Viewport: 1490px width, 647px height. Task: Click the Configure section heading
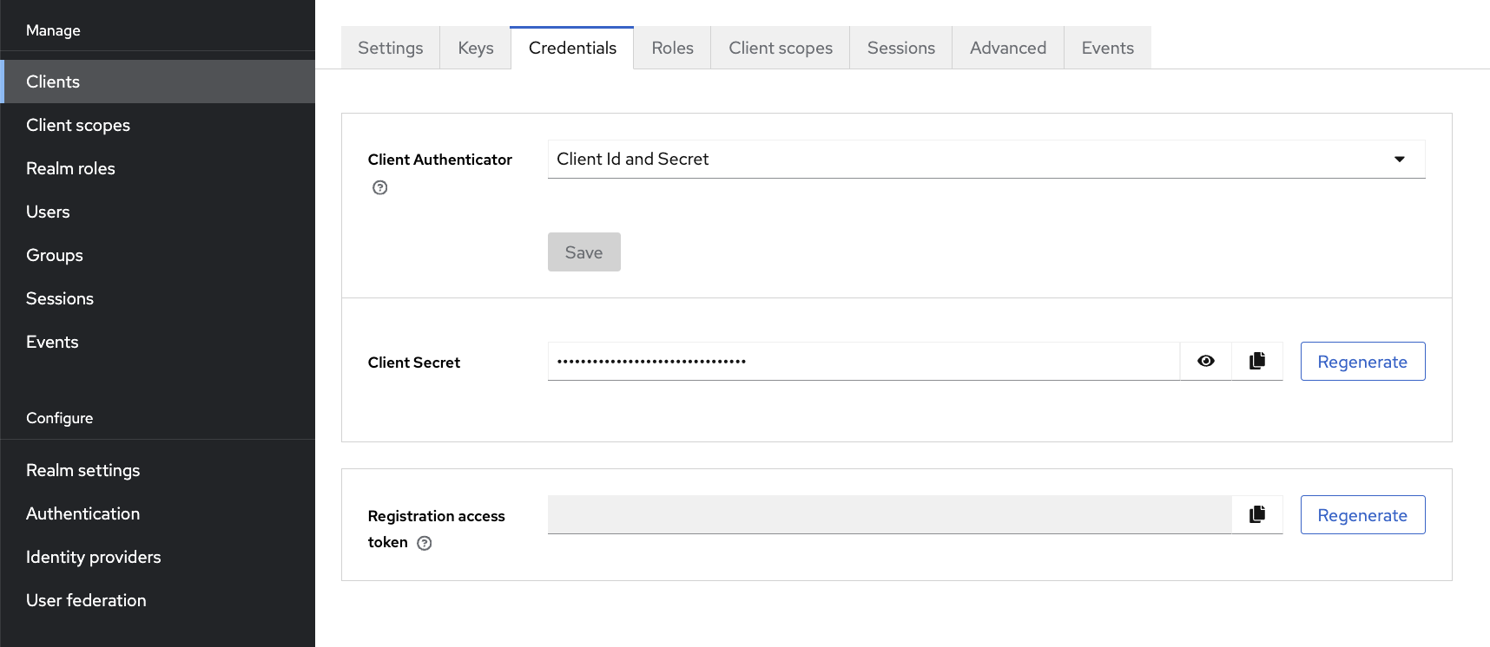59,418
